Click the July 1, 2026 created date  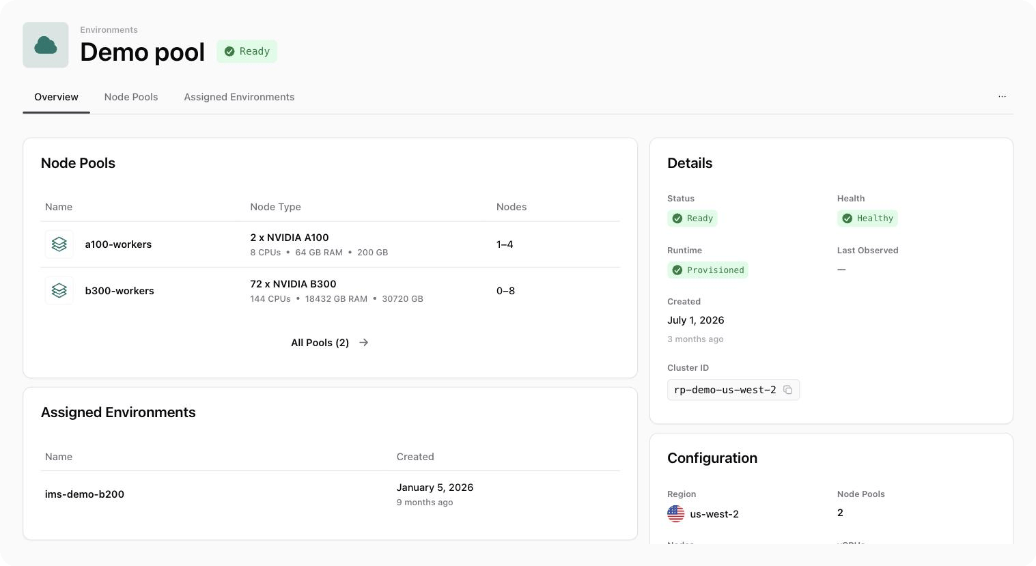click(x=696, y=320)
